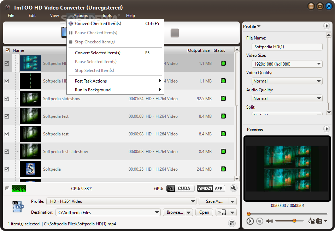Click the Browse... button
Image resolution: width=335 pixels, height=231 pixels.
point(174,212)
